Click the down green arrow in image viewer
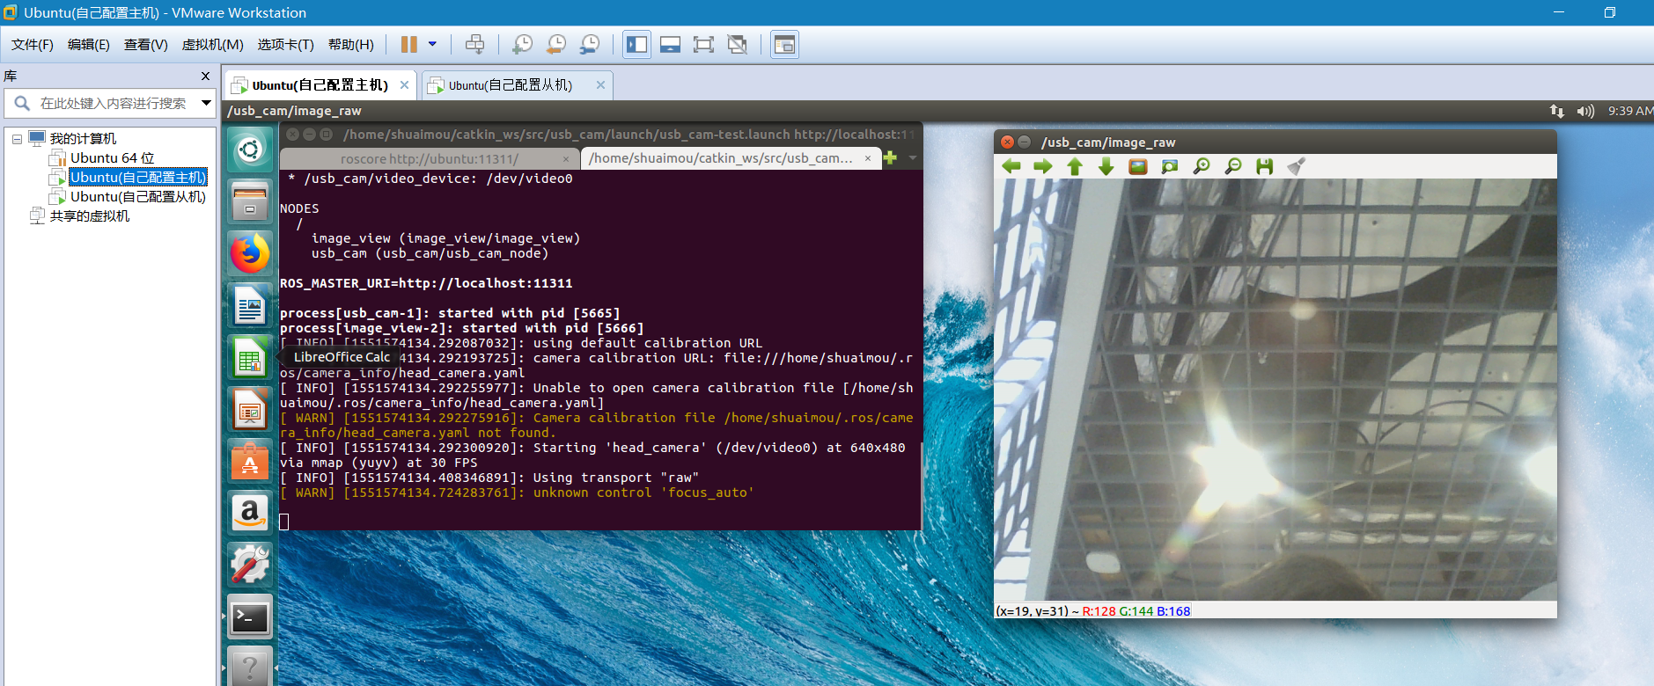This screenshot has height=686, width=1654. coord(1106,166)
